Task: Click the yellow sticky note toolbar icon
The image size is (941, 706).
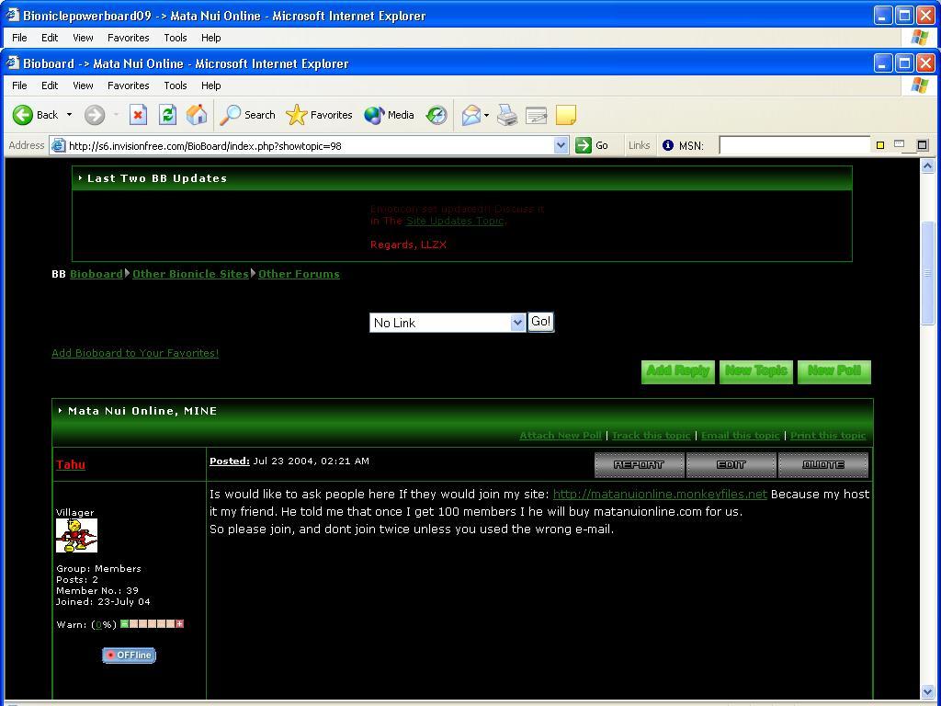Action: coord(566,115)
